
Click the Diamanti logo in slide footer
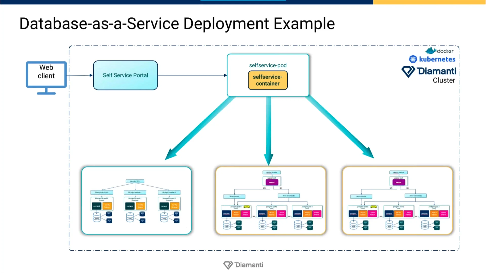pyautogui.click(x=243, y=265)
